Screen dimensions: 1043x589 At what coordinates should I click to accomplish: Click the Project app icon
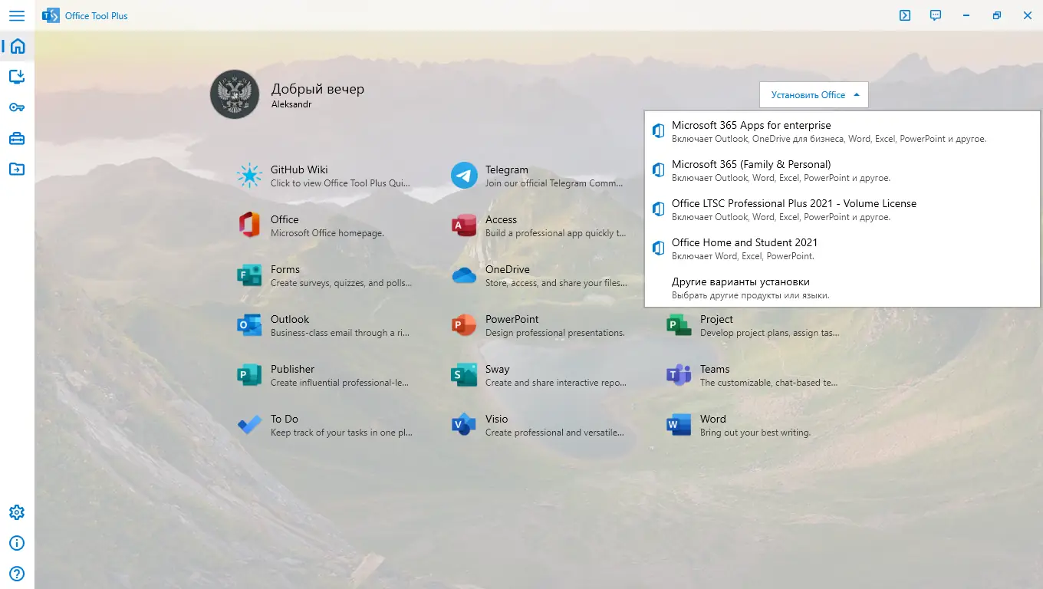[x=679, y=325]
